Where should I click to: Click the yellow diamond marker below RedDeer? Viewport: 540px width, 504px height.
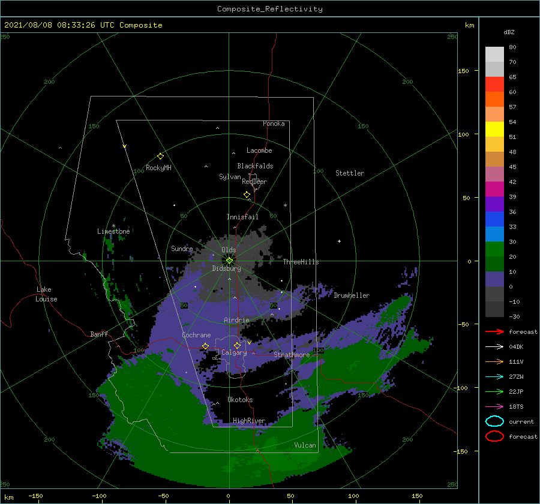[247, 195]
